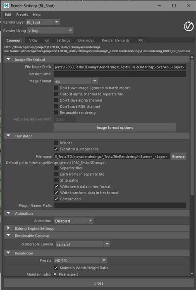Enable Output alpha channel to separate file

point(56,94)
